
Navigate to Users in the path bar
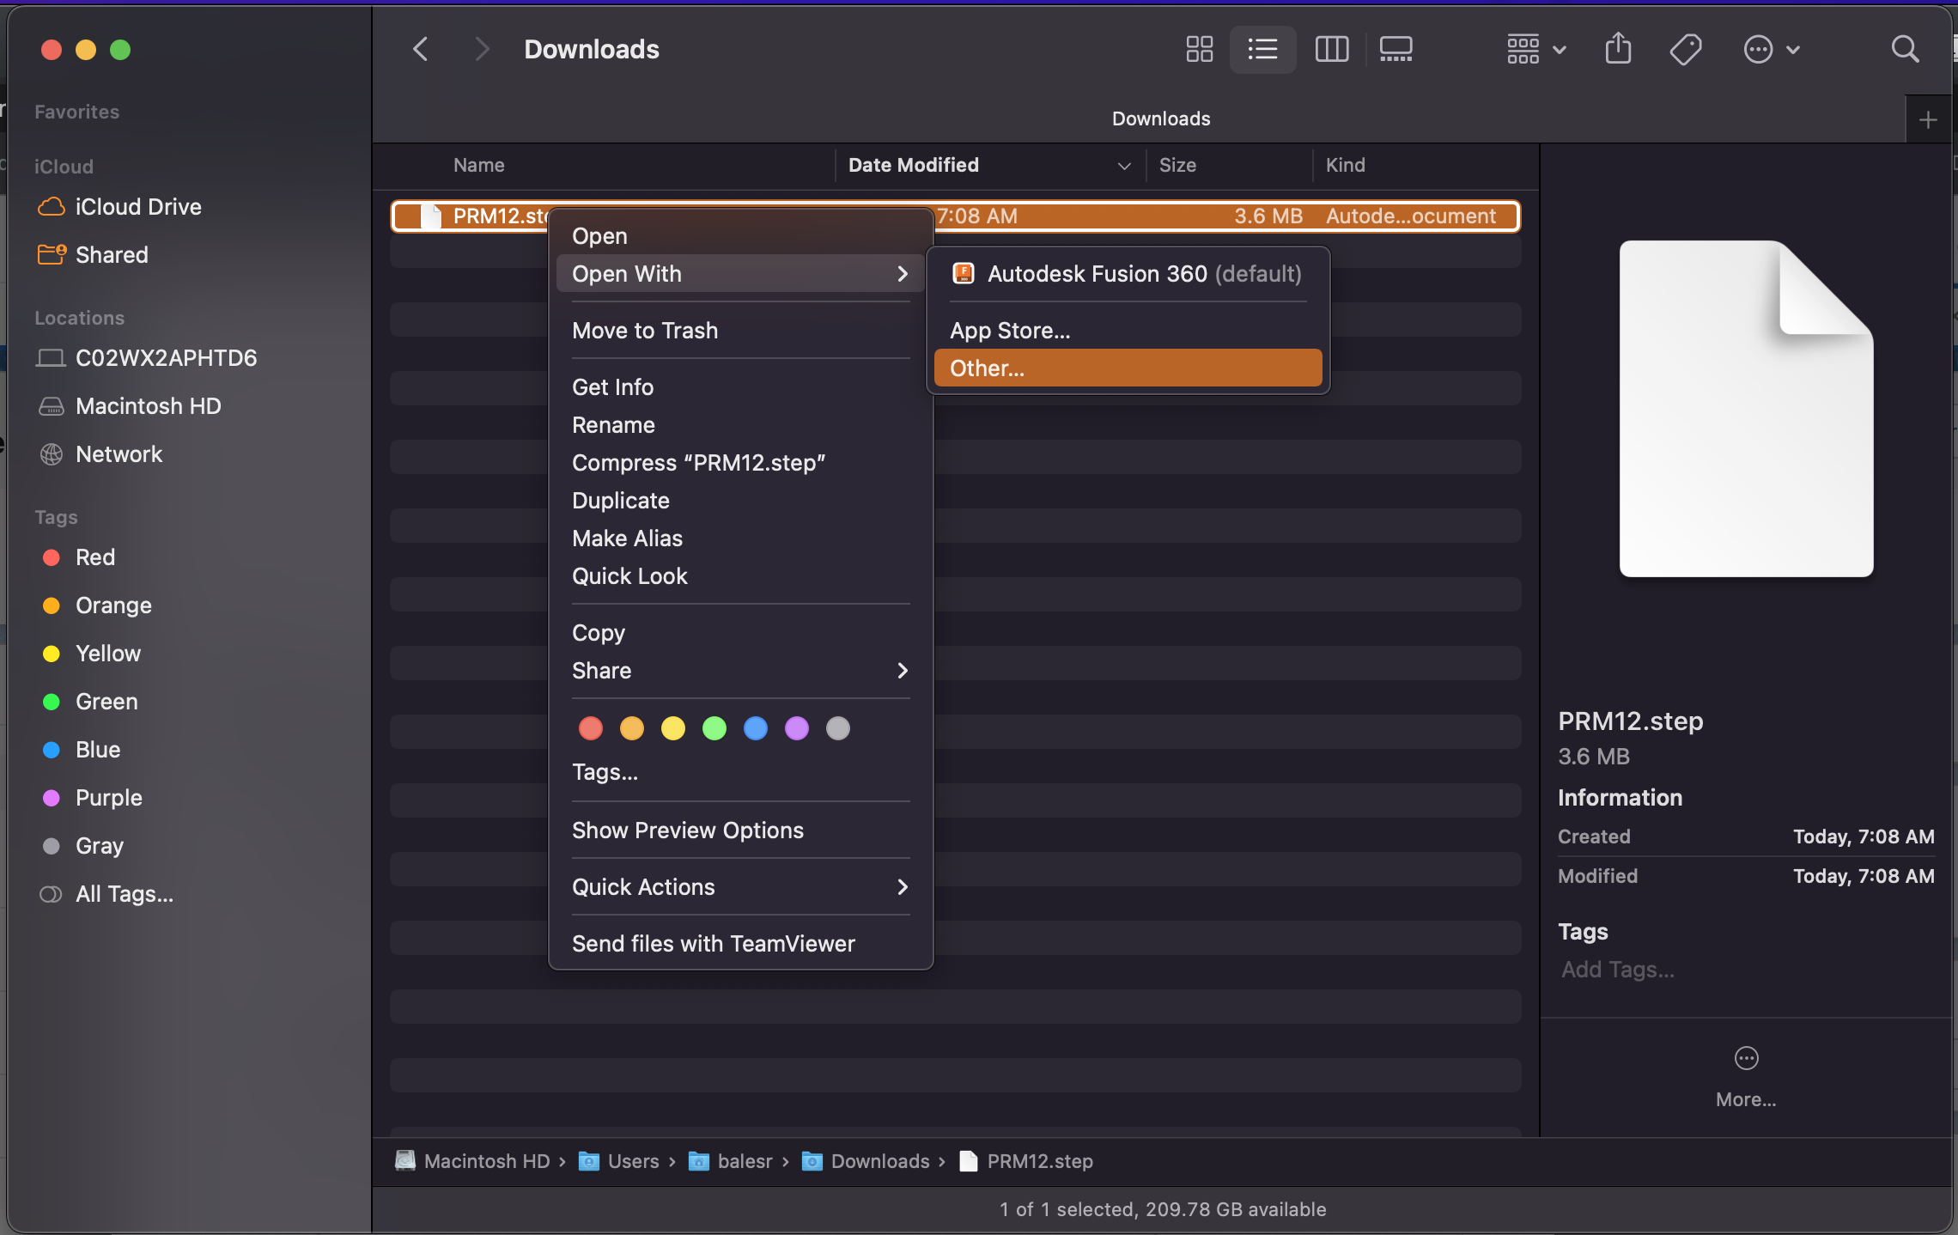click(633, 1160)
